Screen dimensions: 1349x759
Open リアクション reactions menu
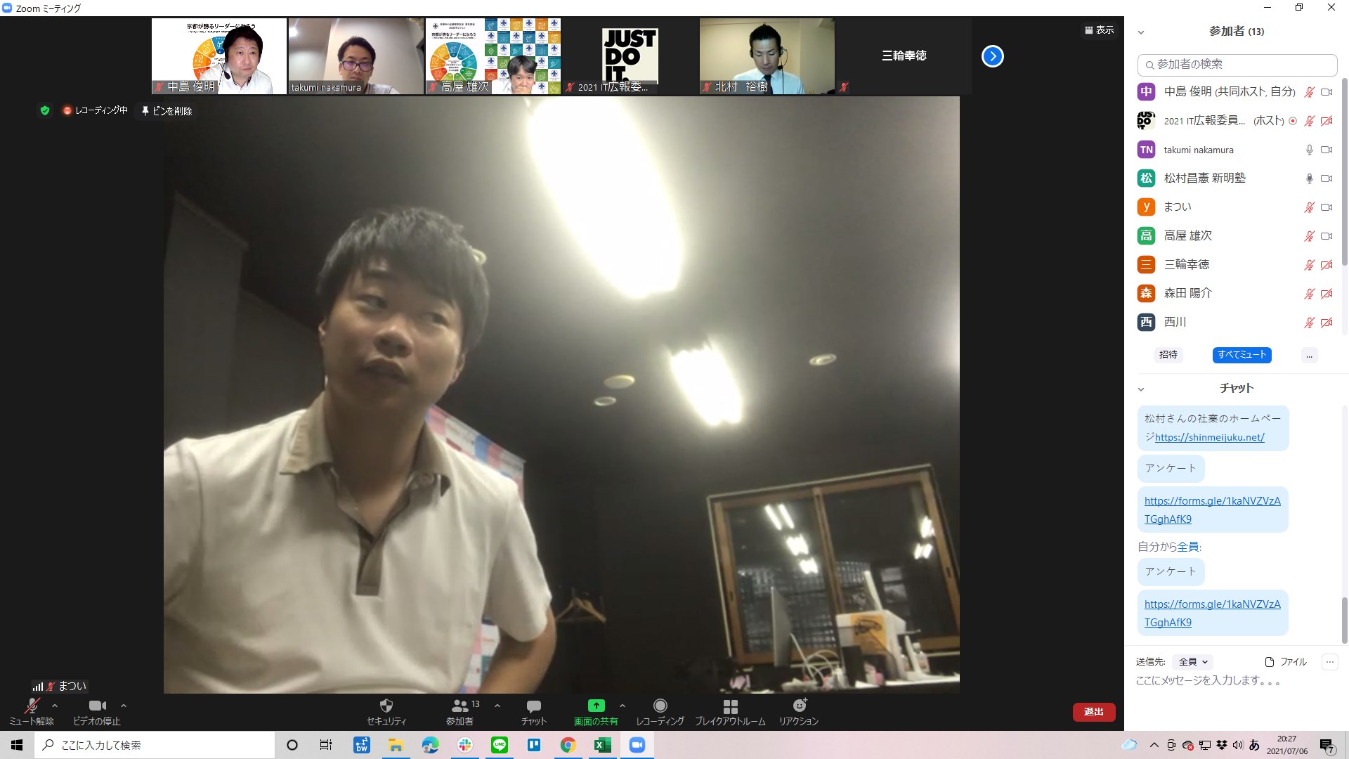[x=799, y=711]
